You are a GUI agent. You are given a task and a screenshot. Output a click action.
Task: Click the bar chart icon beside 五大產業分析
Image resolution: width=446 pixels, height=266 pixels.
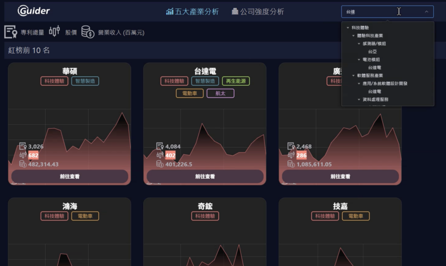tap(169, 12)
